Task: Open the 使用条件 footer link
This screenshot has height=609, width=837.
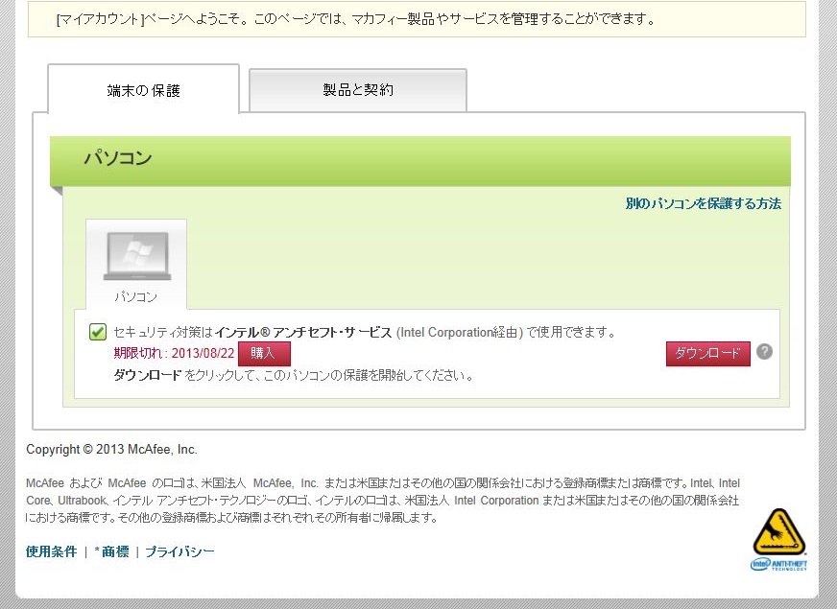Action: pos(51,551)
